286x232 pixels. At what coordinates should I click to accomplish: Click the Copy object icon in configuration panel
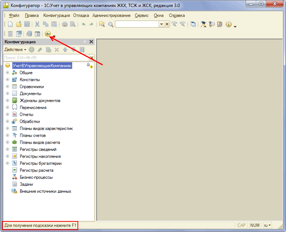[x=48, y=50]
